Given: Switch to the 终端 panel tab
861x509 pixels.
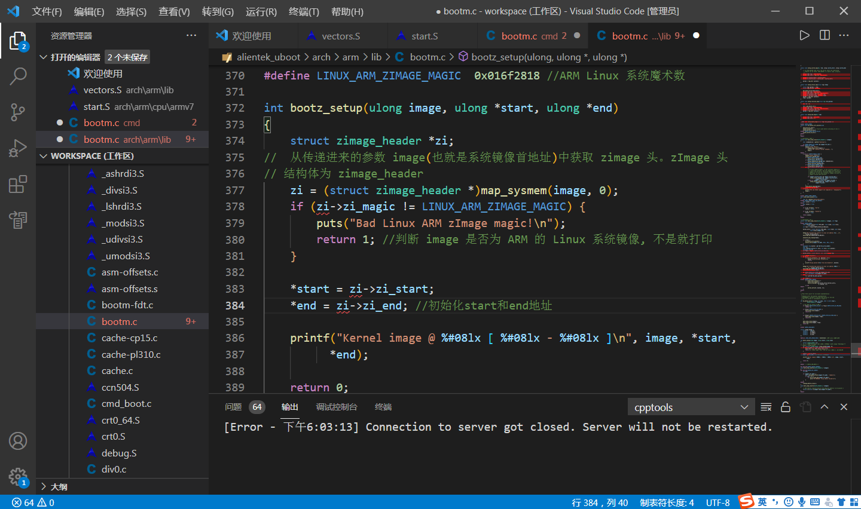Looking at the screenshot, I should pyautogui.click(x=383, y=407).
